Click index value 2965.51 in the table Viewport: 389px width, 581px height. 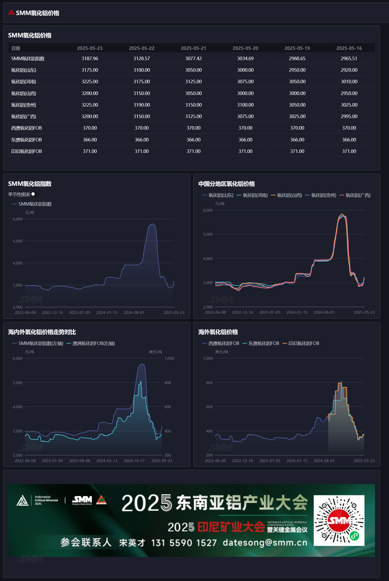[349, 59]
